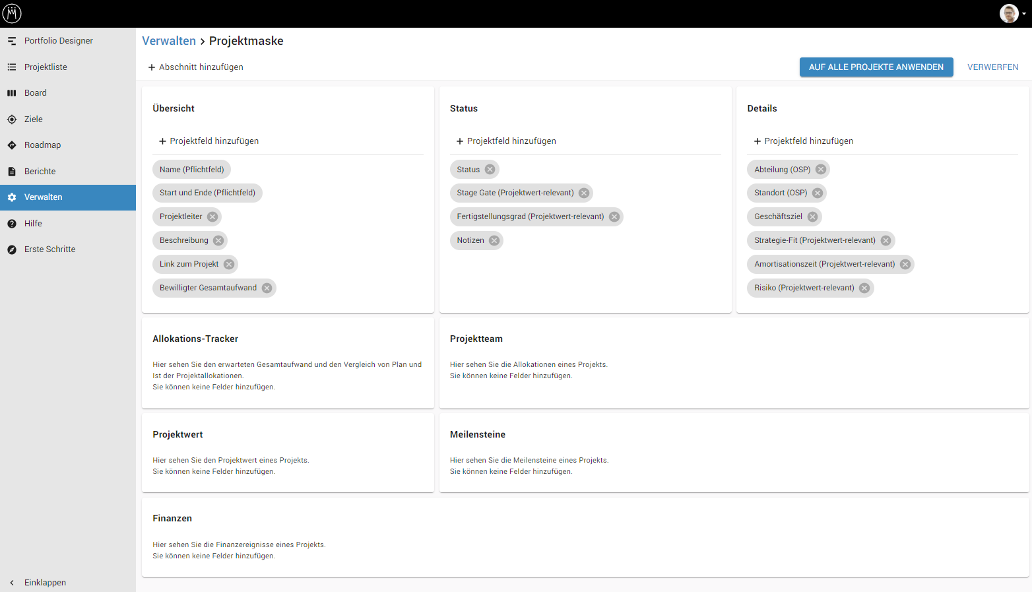Remove the Link zum Projekt chip
The width and height of the screenshot is (1032, 592).
tap(229, 264)
